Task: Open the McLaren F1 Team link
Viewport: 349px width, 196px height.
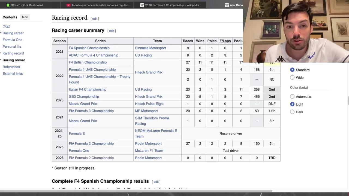Action: 149,151
